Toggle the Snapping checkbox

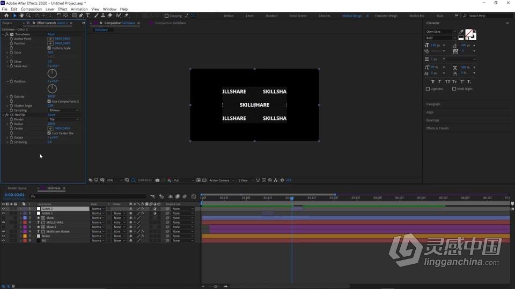click(166, 16)
